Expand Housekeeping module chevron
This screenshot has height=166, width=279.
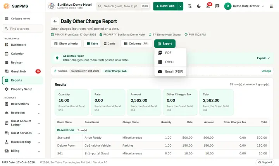tap(39, 142)
